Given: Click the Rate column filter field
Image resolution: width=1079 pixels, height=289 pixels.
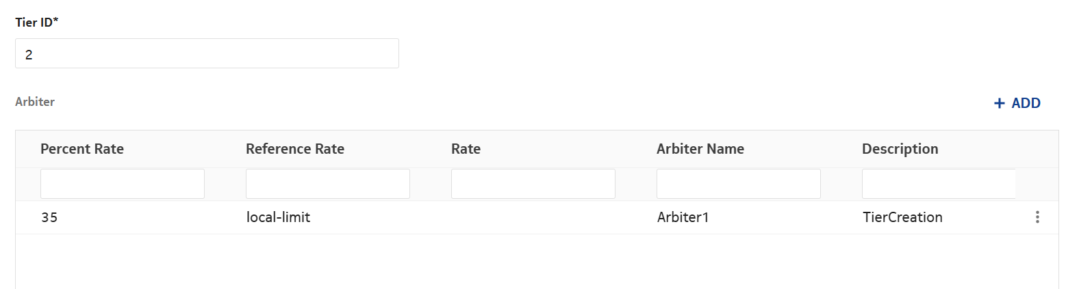Looking at the screenshot, I should (x=533, y=184).
